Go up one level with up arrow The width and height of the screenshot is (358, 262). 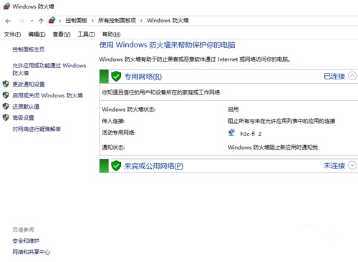point(41,21)
